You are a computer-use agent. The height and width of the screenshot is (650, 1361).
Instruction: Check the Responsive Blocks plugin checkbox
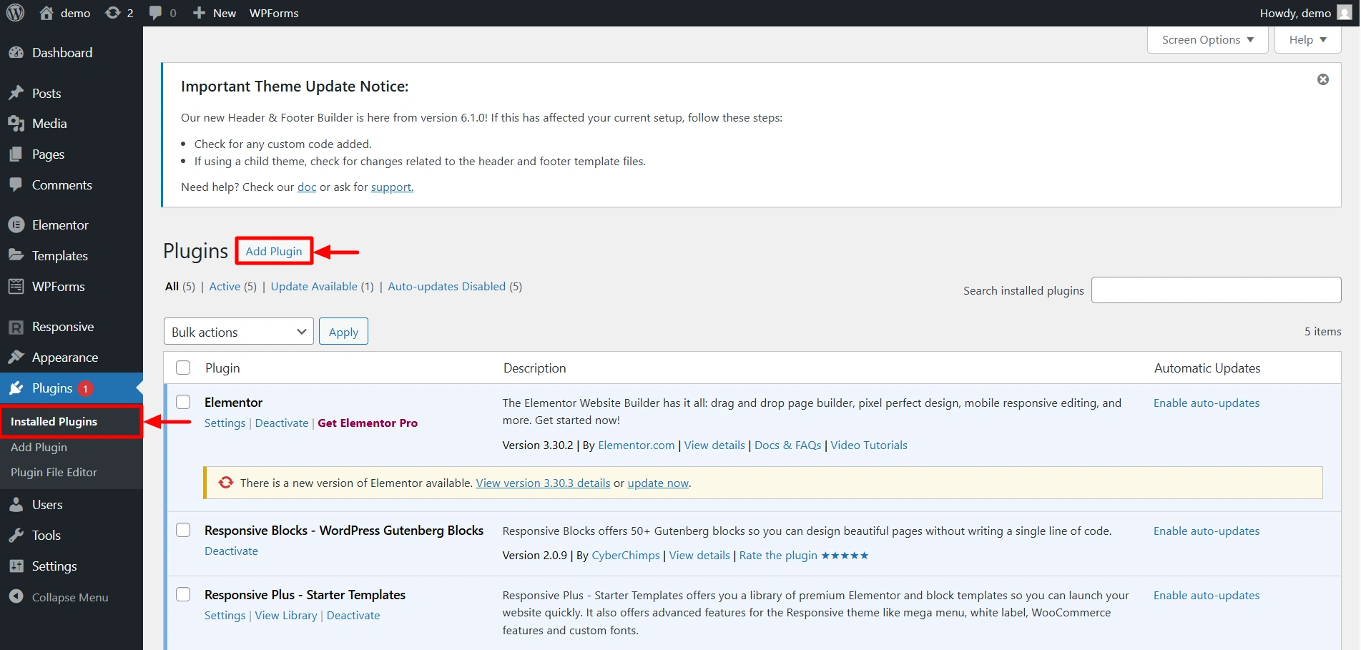(x=184, y=530)
